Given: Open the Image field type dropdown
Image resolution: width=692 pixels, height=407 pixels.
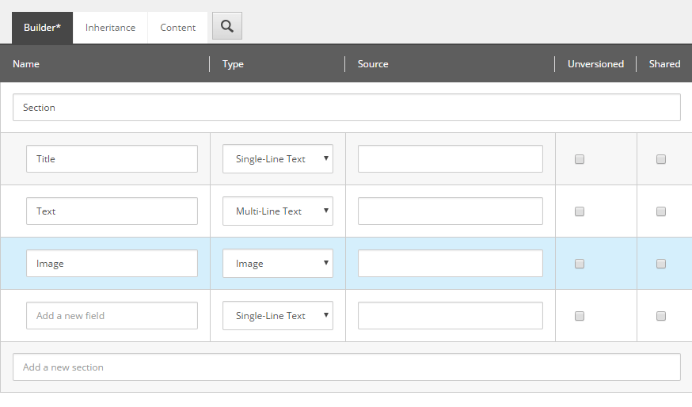Looking at the screenshot, I should [278, 264].
